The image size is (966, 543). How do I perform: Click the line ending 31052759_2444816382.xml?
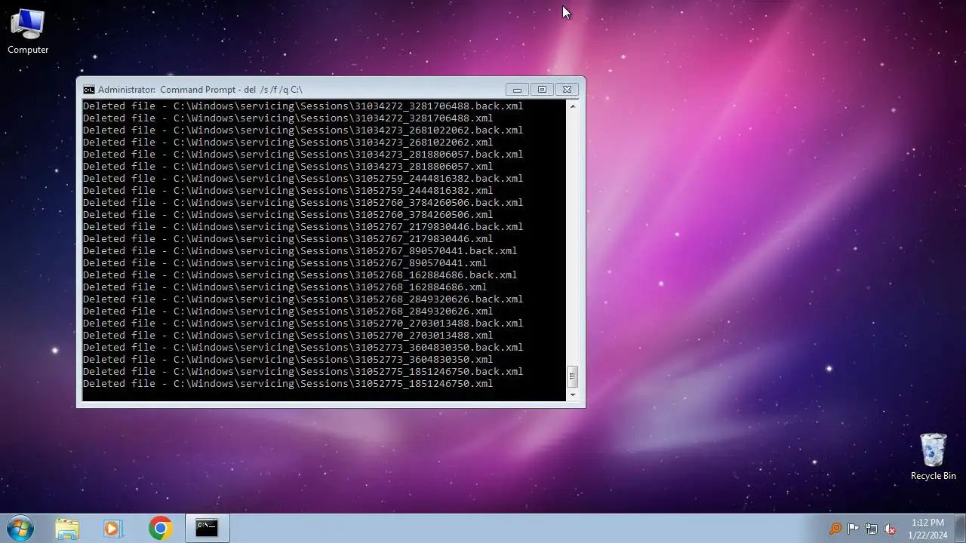(288, 191)
